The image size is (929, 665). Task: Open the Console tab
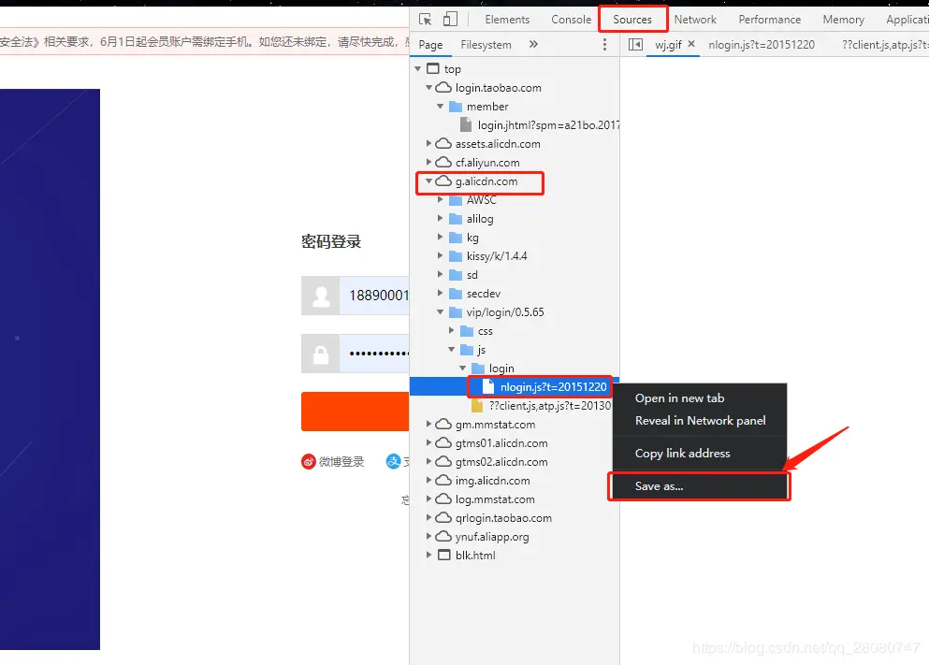571,20
